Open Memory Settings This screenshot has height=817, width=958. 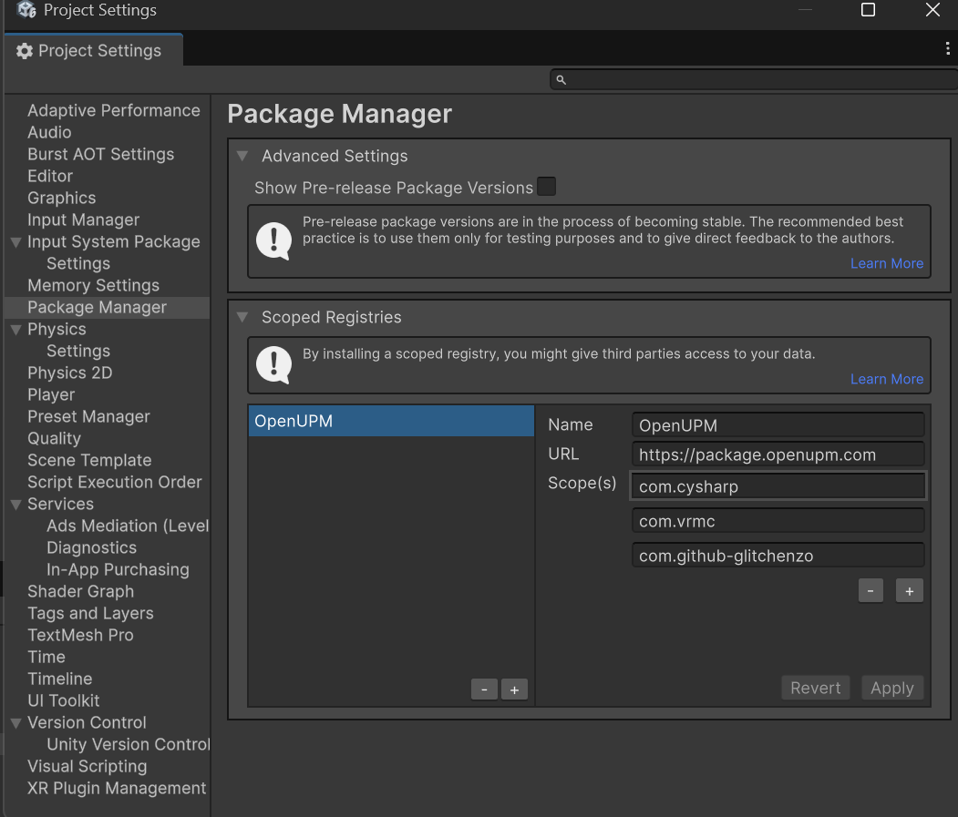pyautogui.click(x=94, y=286)
